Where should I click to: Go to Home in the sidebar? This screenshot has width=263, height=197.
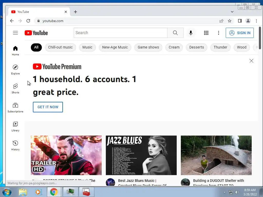point(15,51)
